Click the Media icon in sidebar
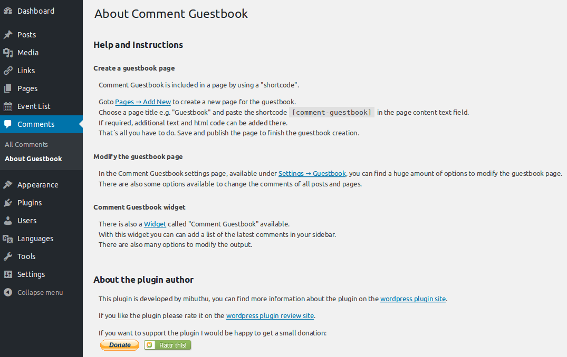567x357 pixels. (x=8, y=53)
